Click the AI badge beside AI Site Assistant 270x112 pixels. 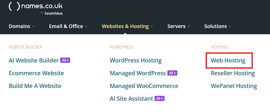159,98
